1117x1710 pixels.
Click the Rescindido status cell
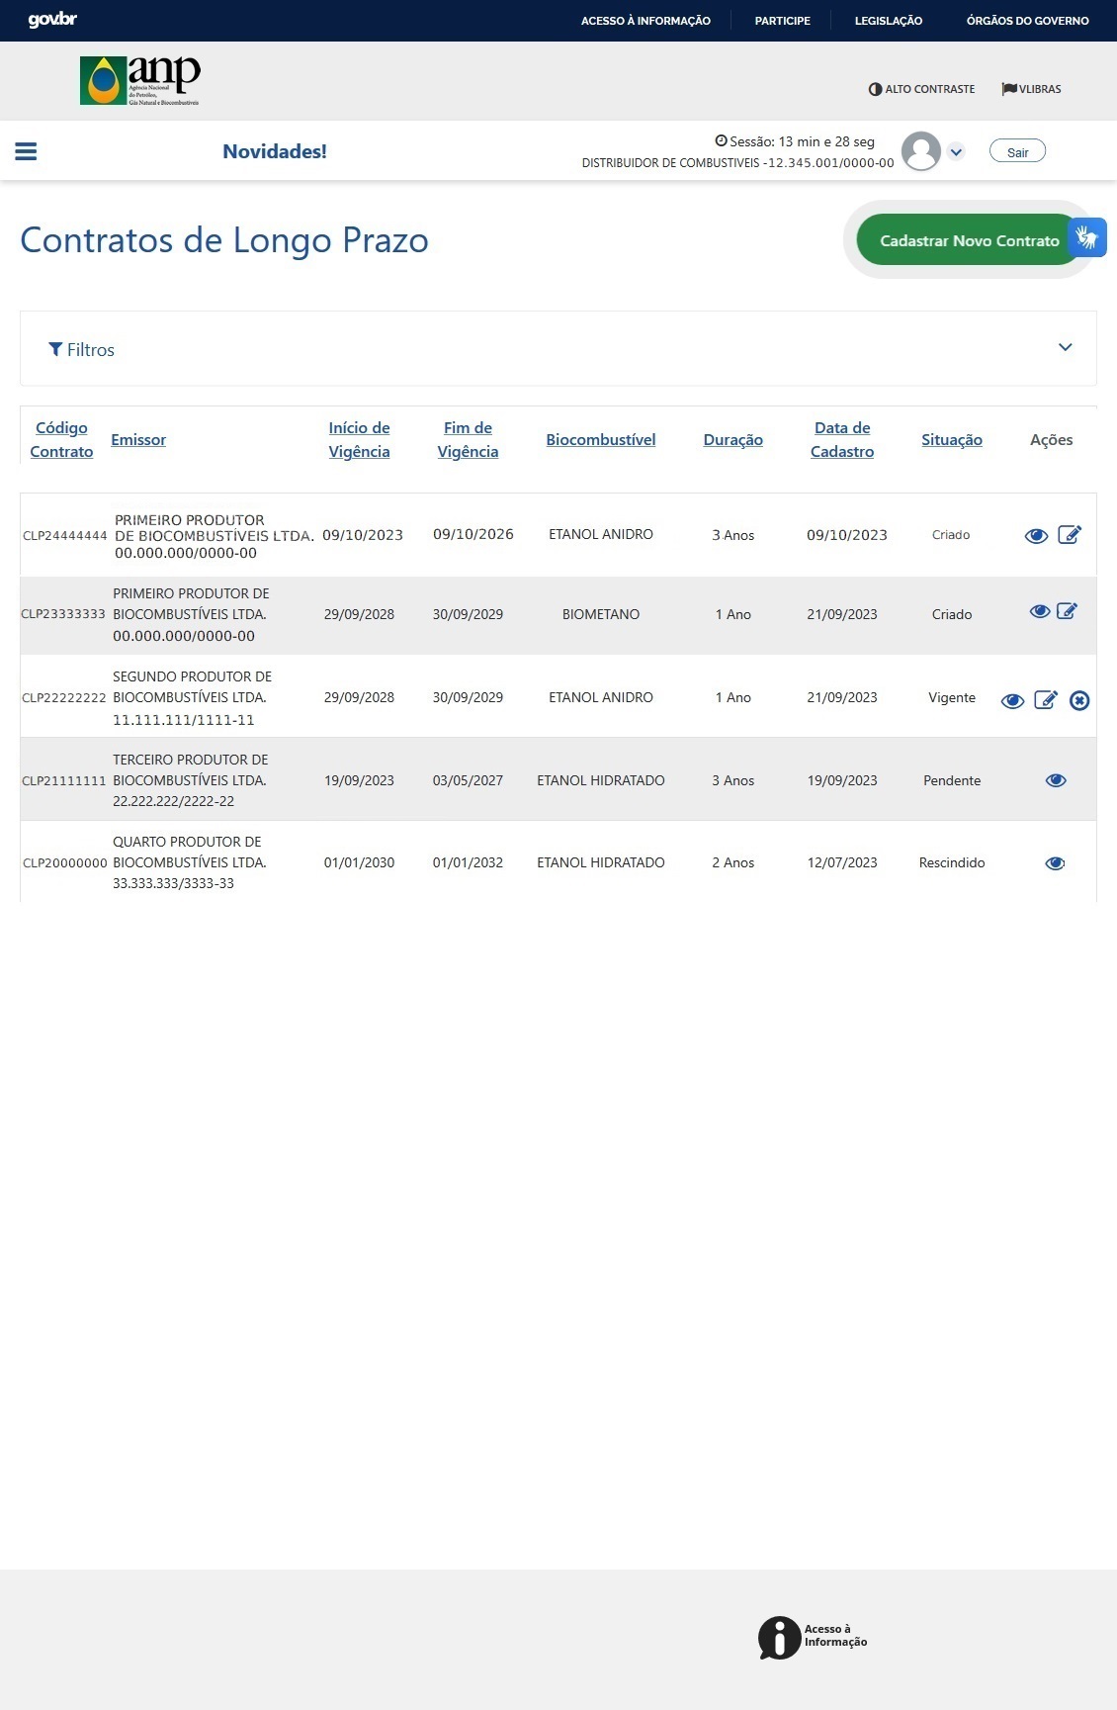pyautogui.click(x=952, y=863)
